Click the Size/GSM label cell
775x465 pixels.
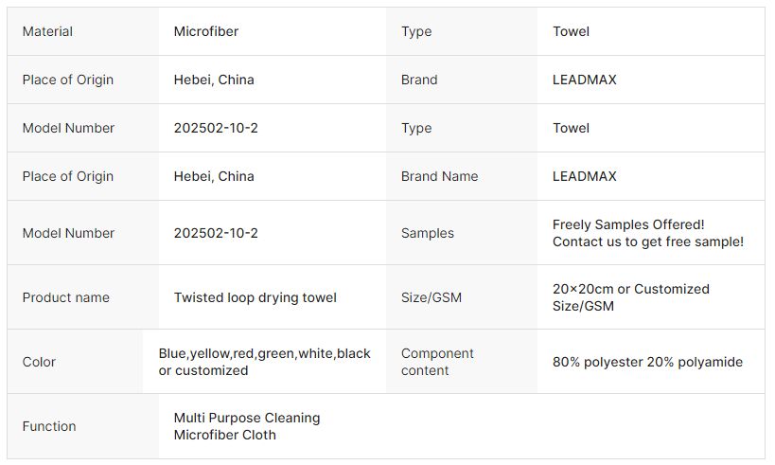(x=462, y=297)
